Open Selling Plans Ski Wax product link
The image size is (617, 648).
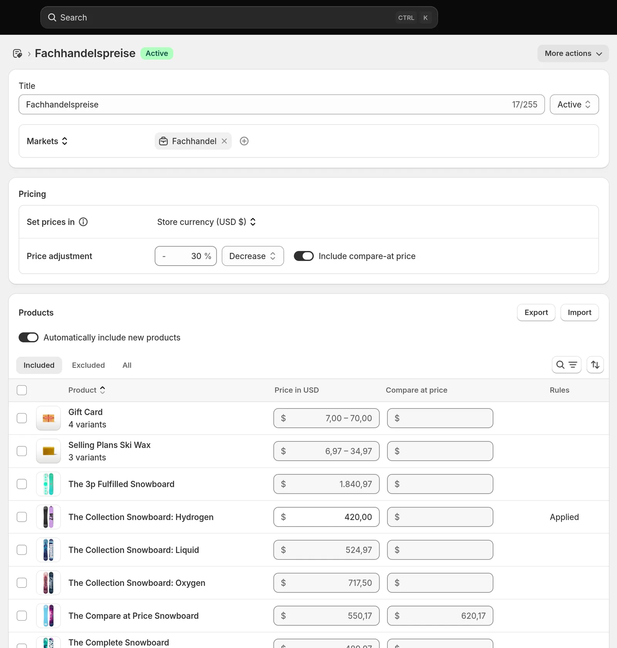[x=110, y=445]
